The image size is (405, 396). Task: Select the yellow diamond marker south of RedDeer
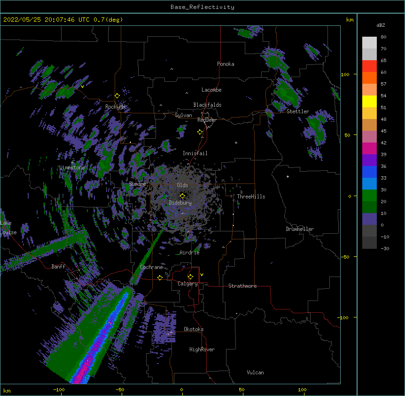point(200,132)
